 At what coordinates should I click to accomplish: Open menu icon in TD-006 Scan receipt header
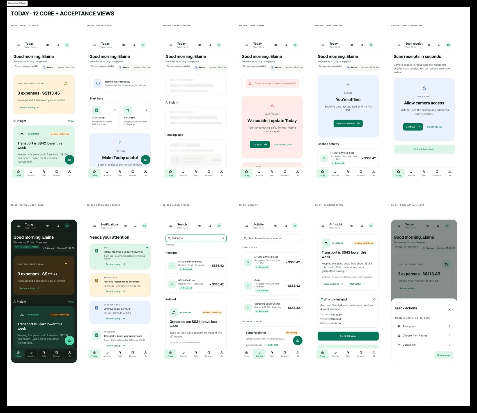399,45
